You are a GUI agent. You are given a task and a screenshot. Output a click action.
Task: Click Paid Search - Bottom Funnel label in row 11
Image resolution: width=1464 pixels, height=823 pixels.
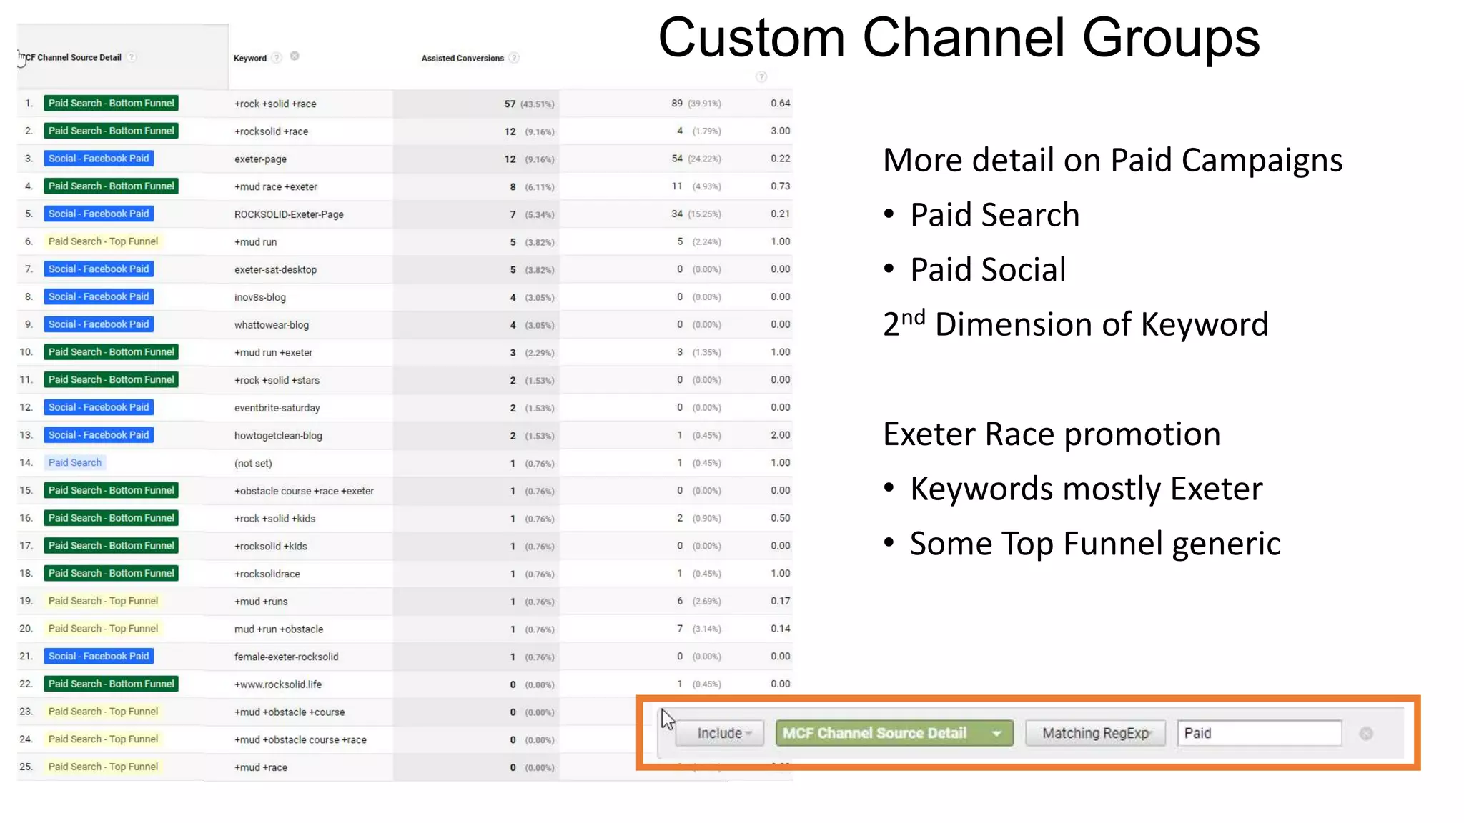tap(111, 380)
